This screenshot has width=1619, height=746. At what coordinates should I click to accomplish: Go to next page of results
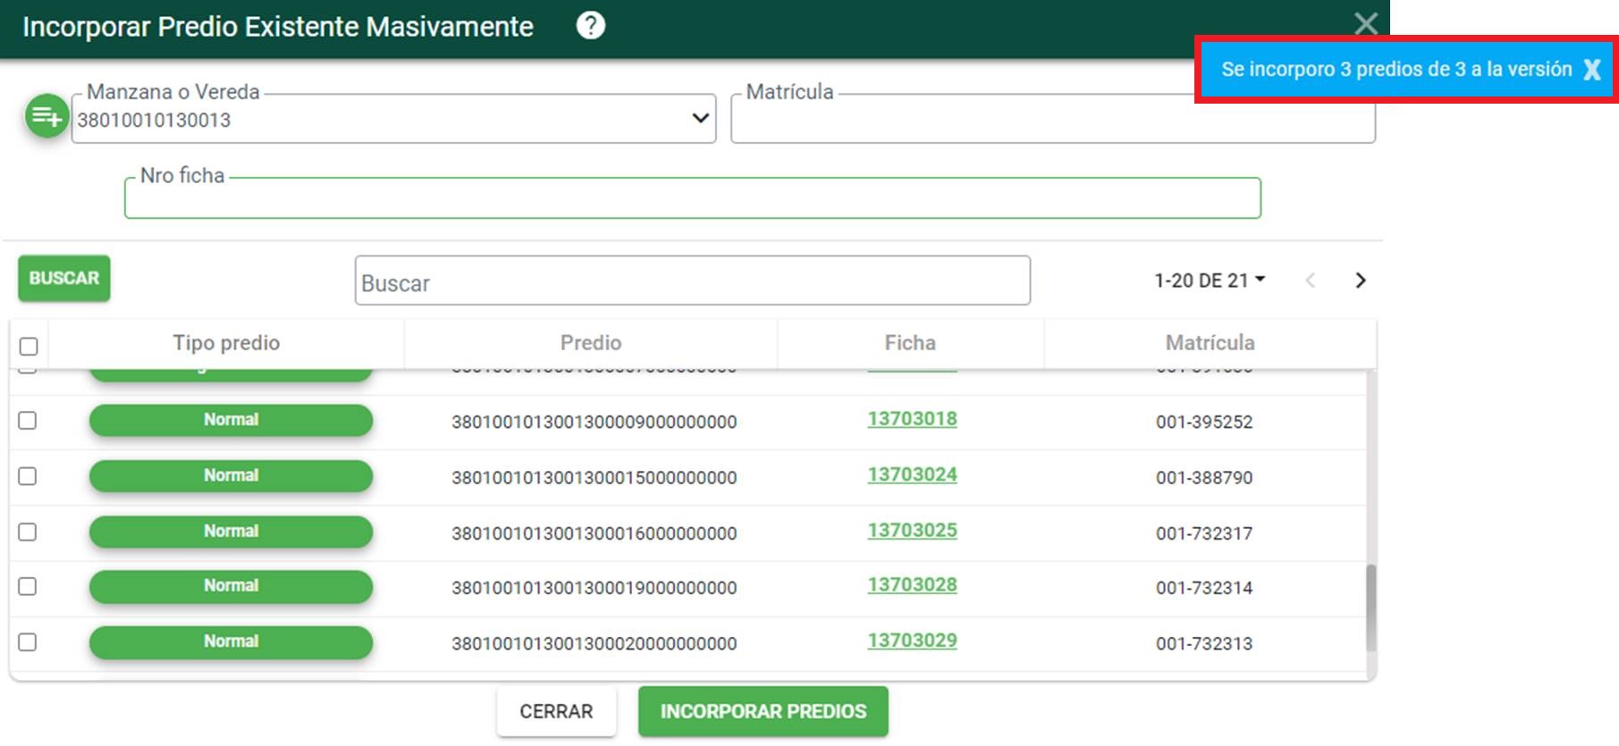point(1360,281)
